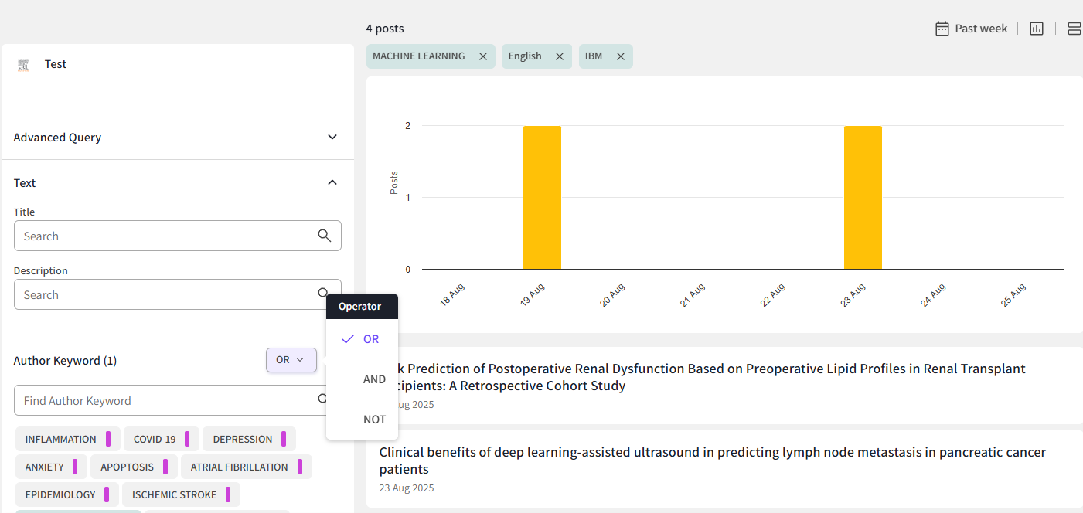
Task: Remove the IBM filter chip
Action: pyautogui.click(x=620, y=56)
